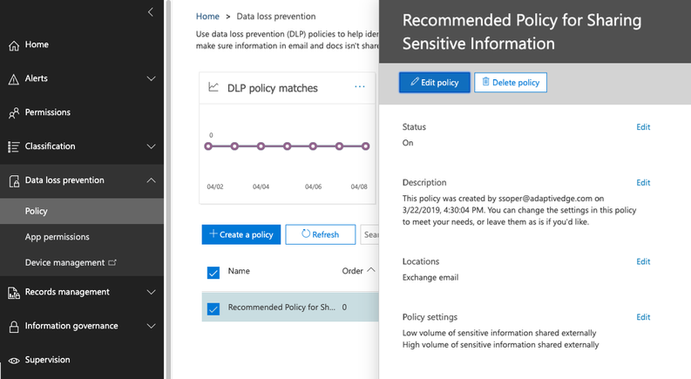Click the chart data point above 04/08
Screen dimensions: 691x379
click(x=365, y=146)
